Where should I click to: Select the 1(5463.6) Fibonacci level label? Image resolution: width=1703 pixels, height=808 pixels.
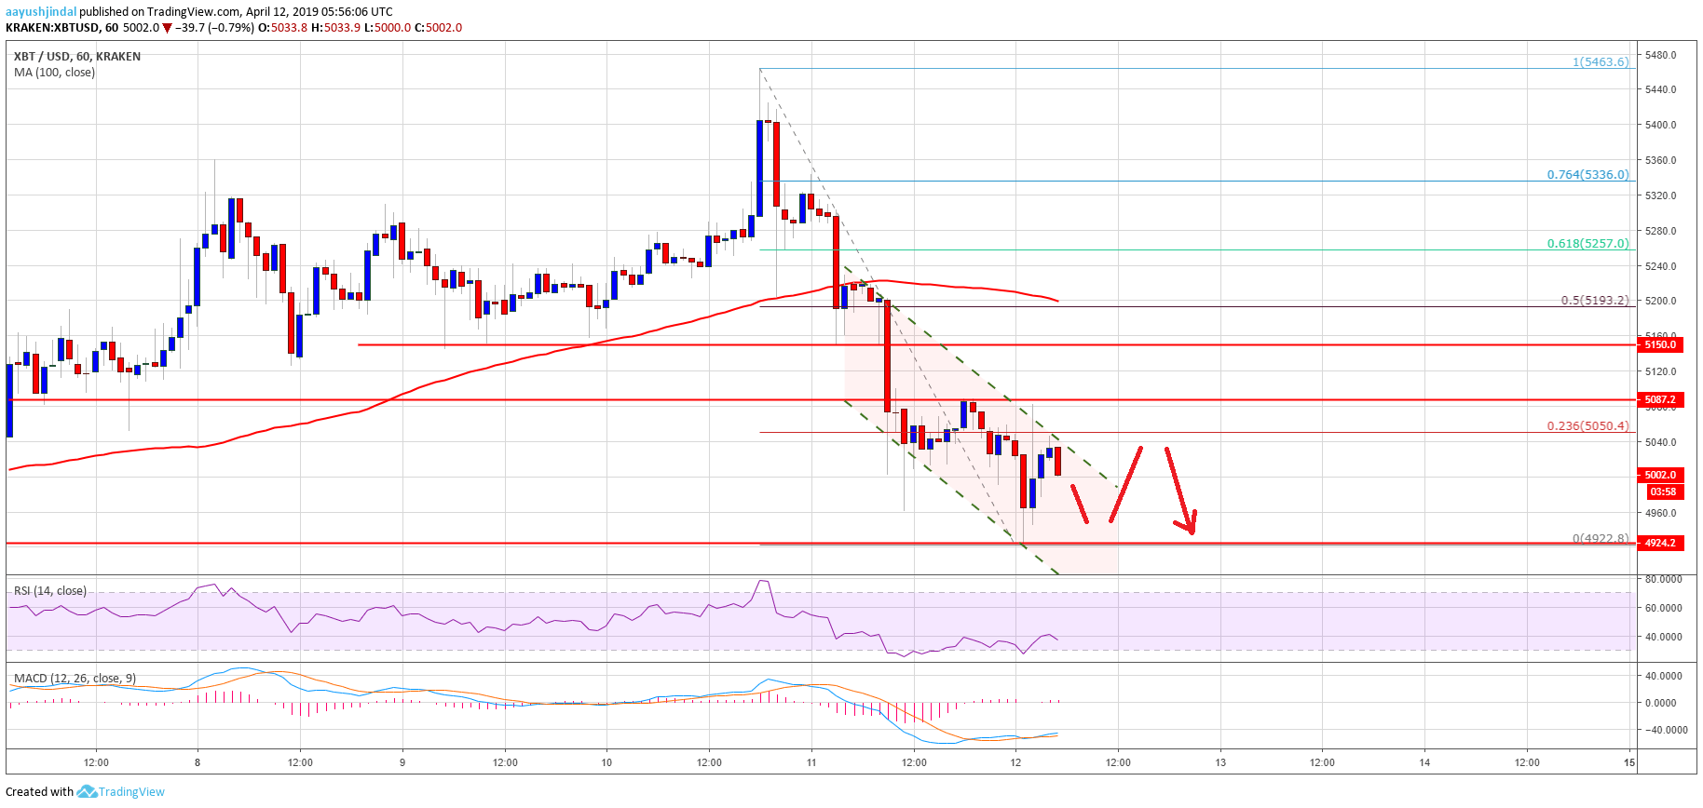pyautogui.click(x=1601, y=62)
